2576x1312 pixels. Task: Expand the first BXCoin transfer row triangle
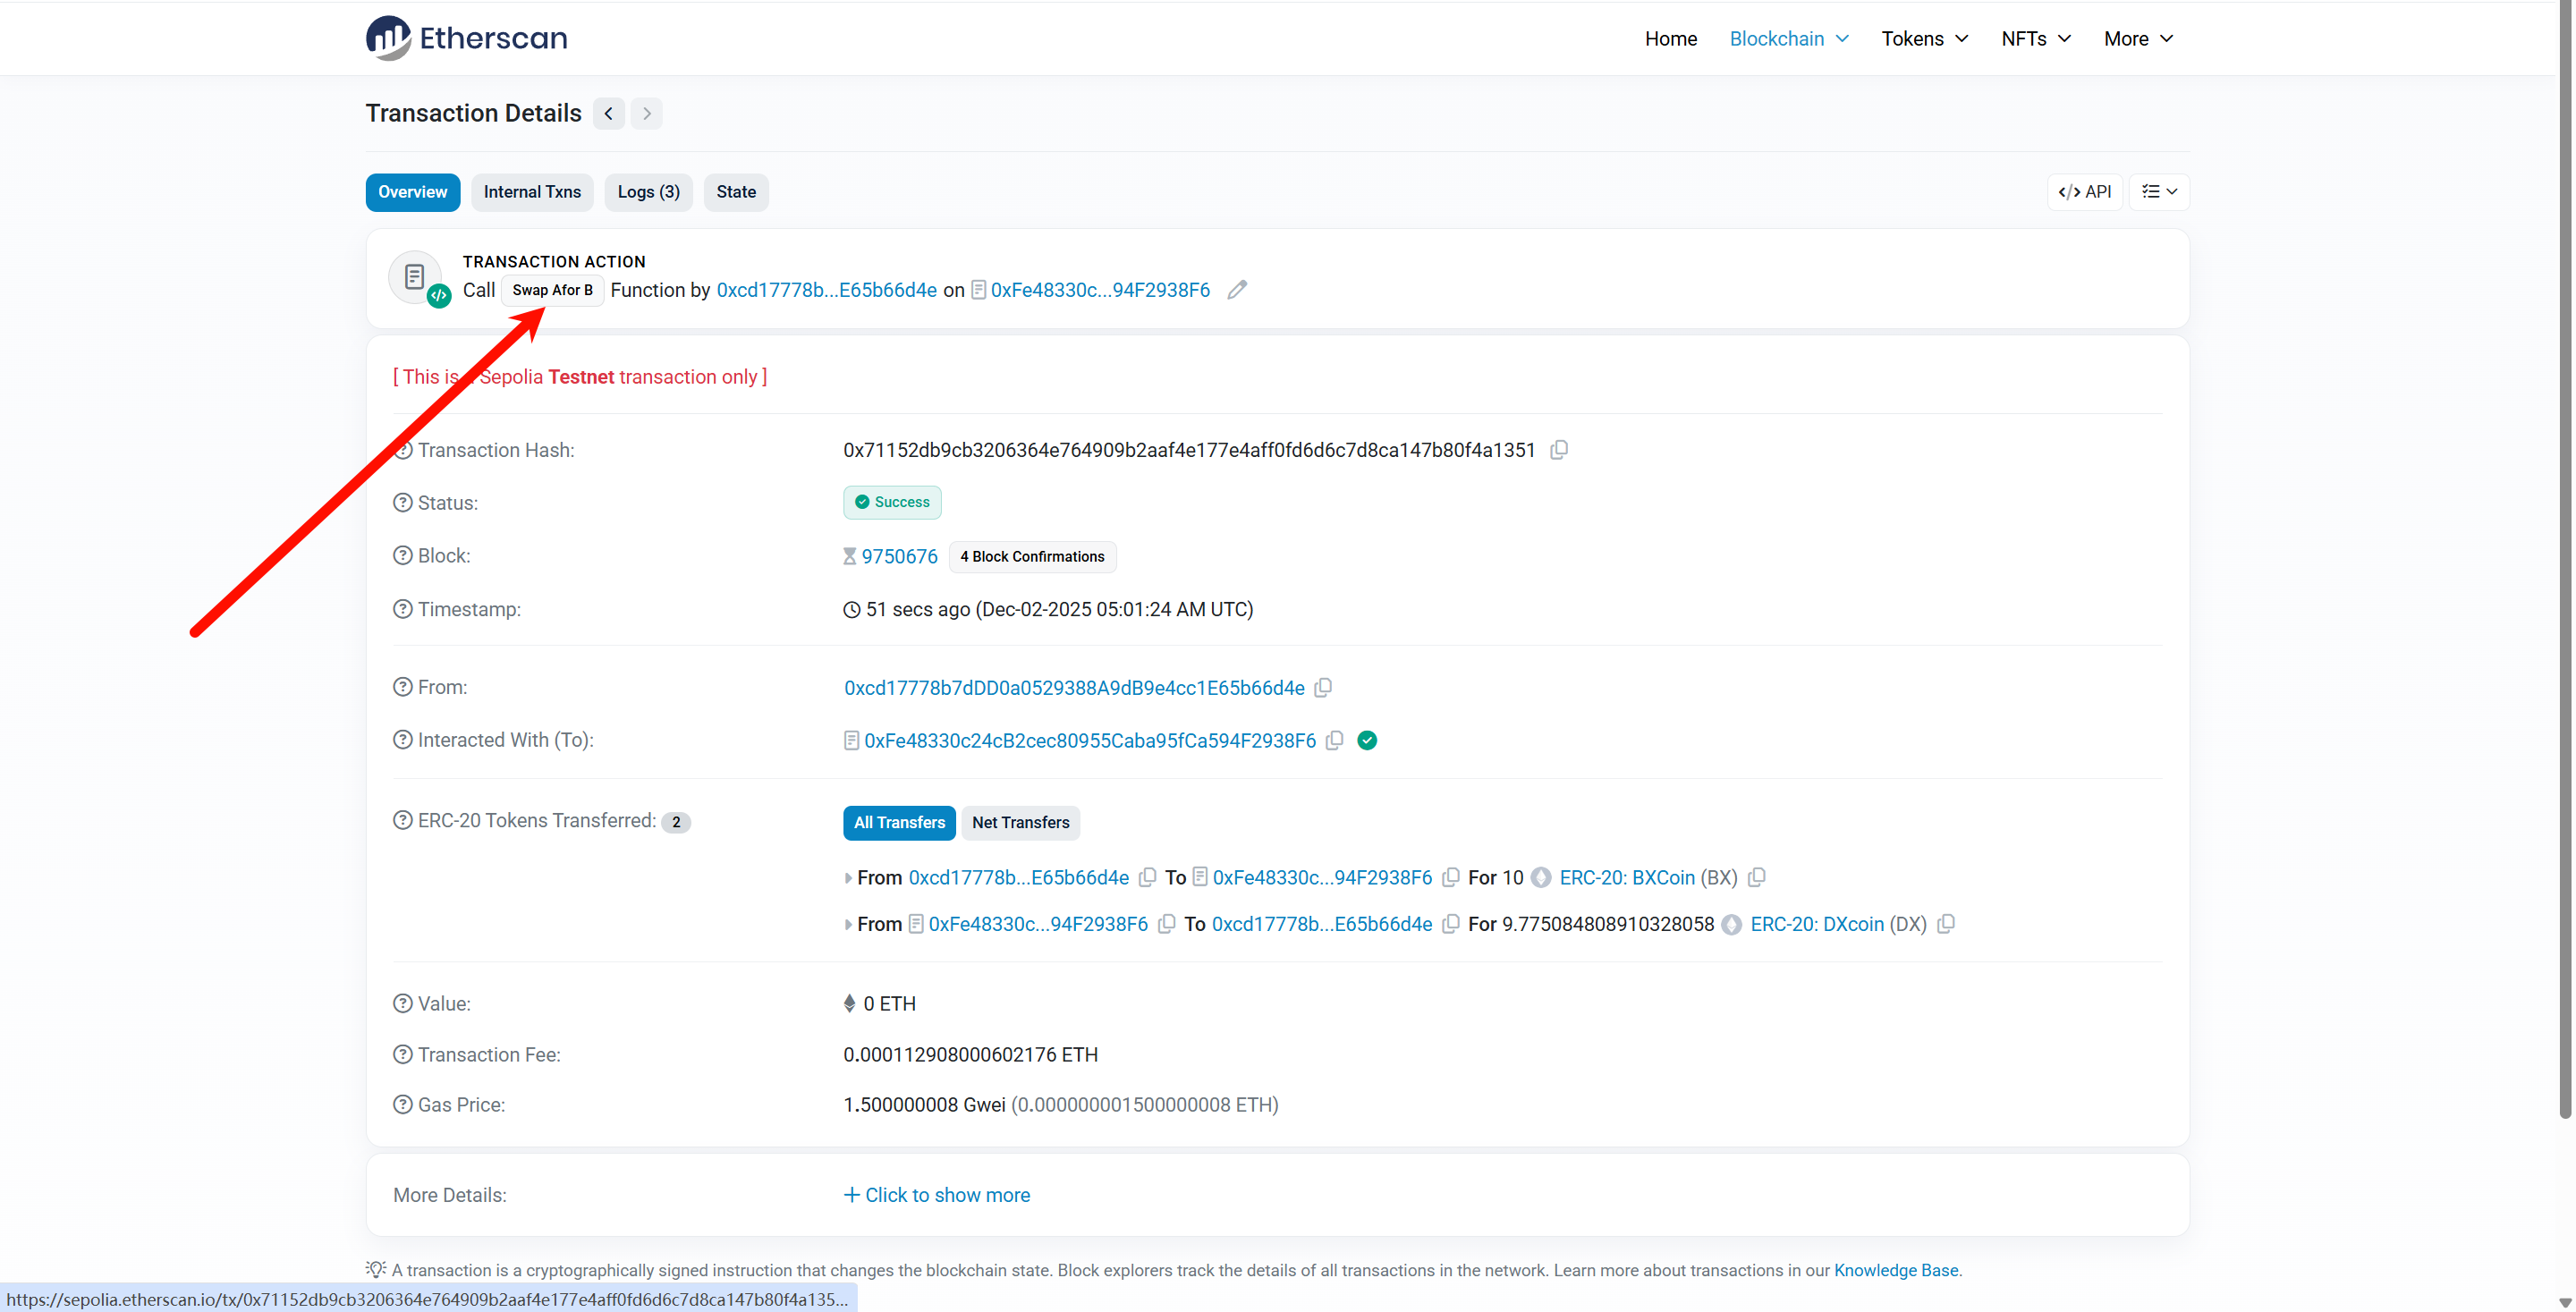(848, 878)
